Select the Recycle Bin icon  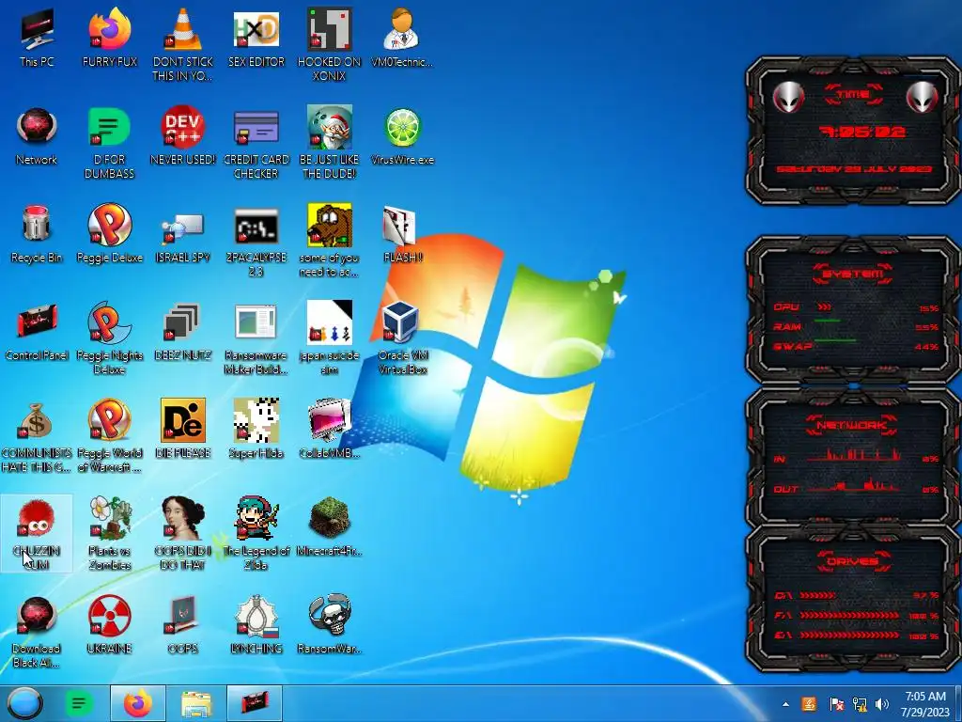pyautogui.click(x=37, y=224)
